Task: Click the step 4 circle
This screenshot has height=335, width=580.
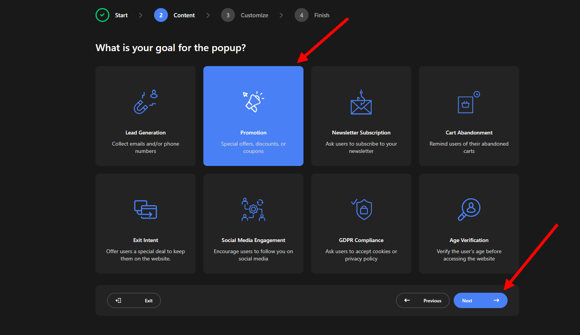Action: [x=302, y=15]
